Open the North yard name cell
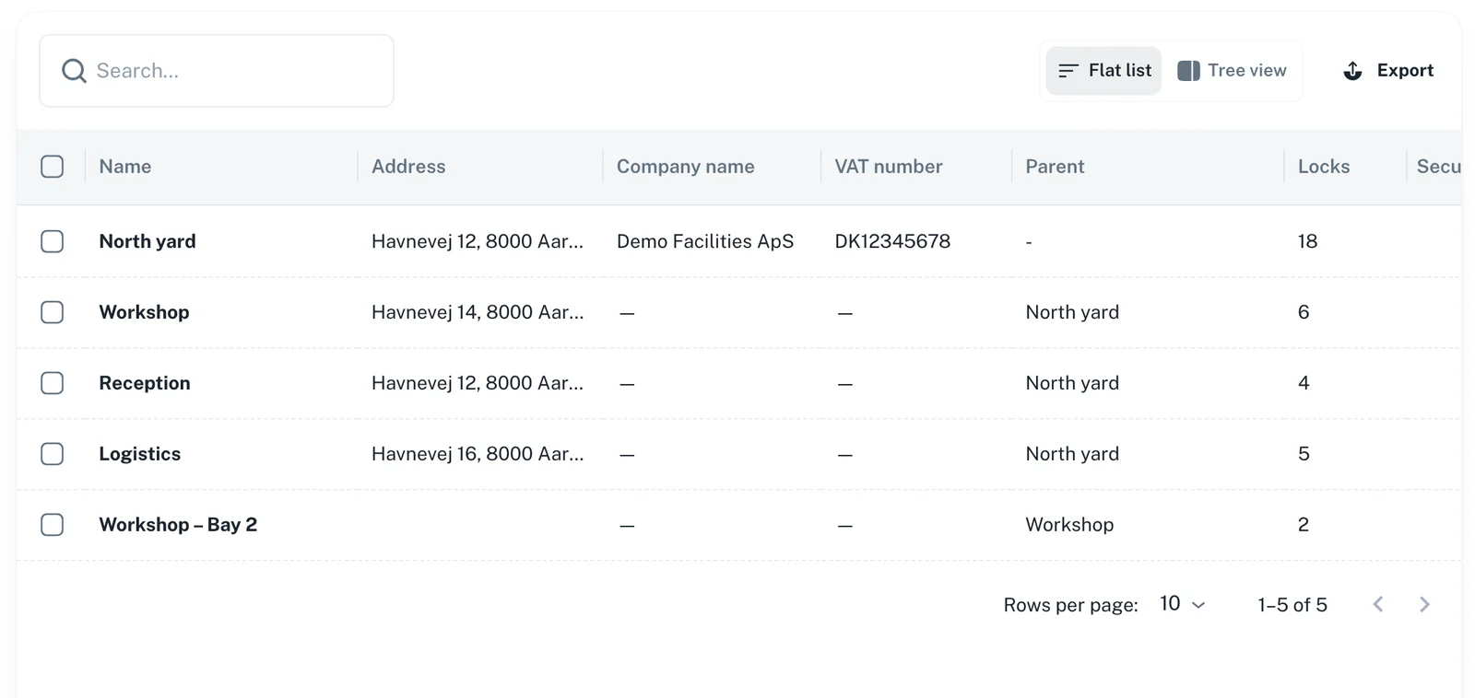The width and height of the screenshot is (1475, 698). coord(147,241)
